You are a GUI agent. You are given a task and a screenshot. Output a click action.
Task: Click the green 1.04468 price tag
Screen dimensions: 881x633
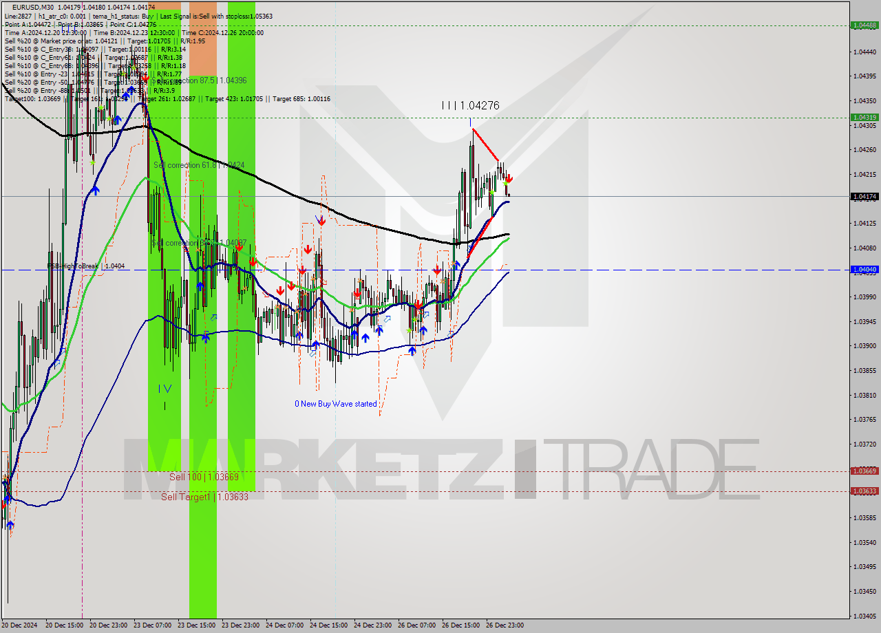[864, 25]
